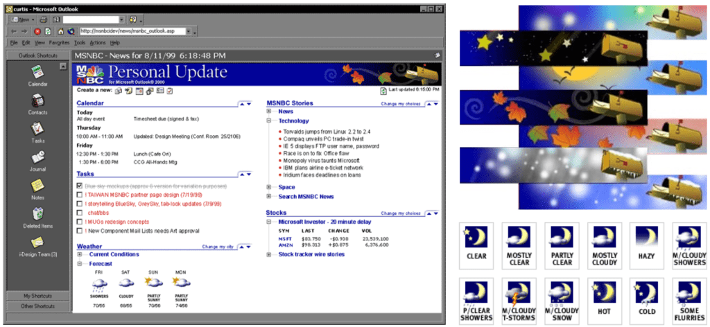Click 'Change my city' weather link

(x=217, y=246)
